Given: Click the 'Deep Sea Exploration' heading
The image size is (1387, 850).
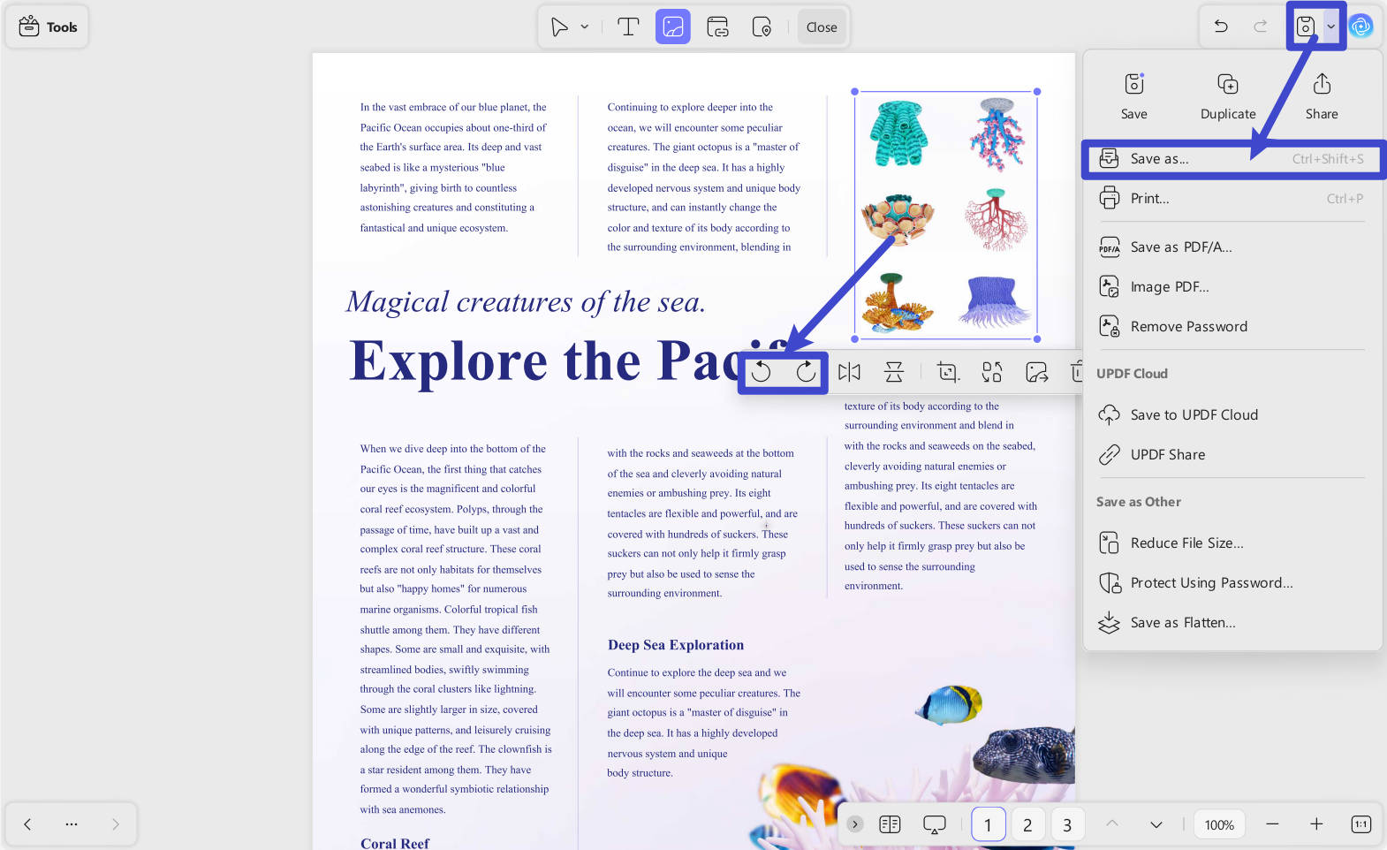Looking at the screenshot, I should [676, 645].
